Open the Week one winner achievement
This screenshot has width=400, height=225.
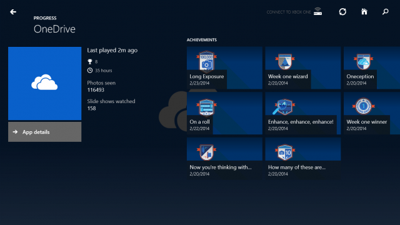pos(372,113)
